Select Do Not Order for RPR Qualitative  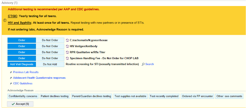[x=50, y=52]
